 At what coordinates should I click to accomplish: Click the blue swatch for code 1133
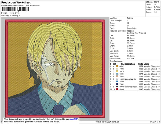117,82
